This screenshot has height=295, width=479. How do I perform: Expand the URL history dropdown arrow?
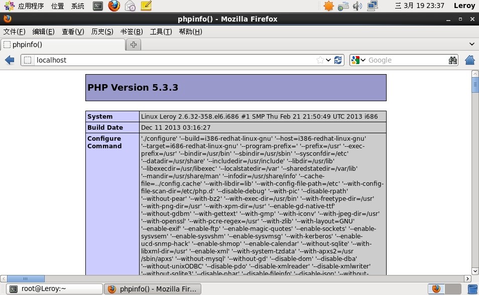coord(328,60)
